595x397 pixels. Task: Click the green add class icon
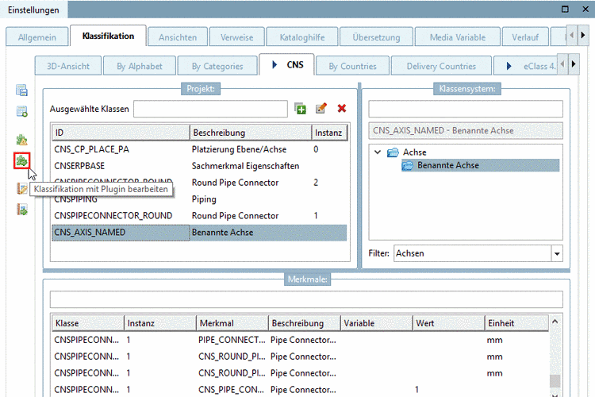300,109
